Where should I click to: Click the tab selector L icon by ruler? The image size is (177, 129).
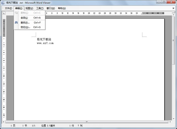coord(4,13)
